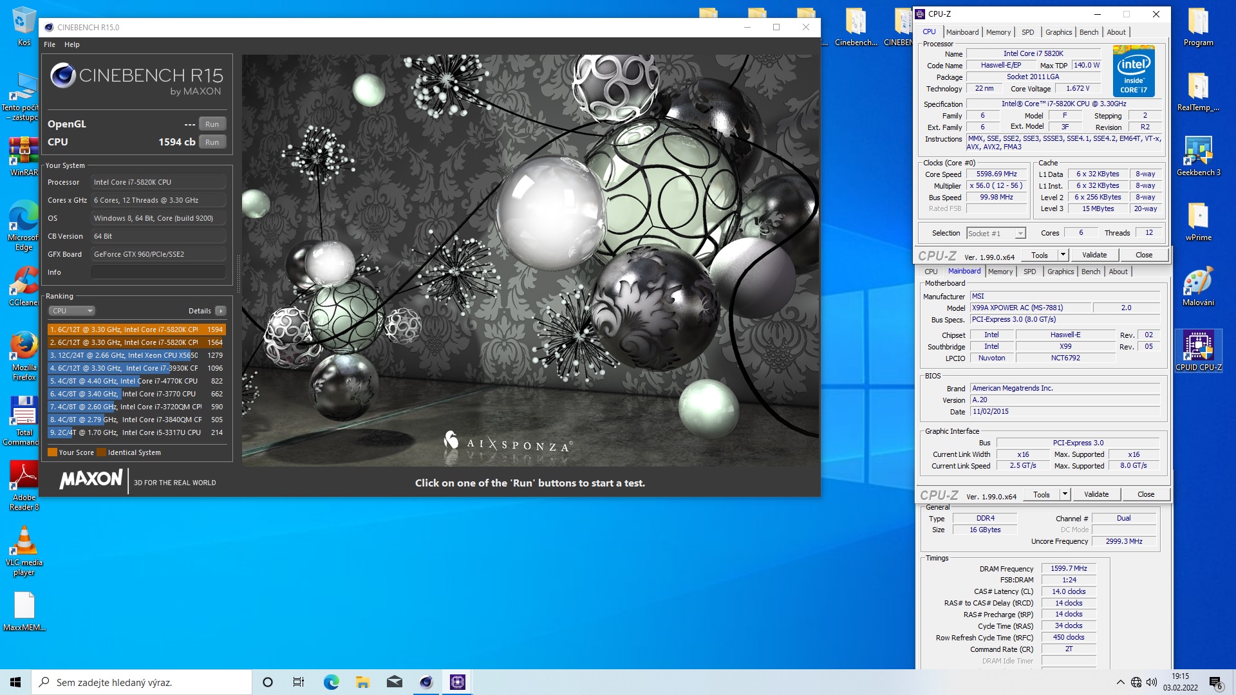The height and width of the screenshot is (695, 1236).
Task: Select ranking entry scoring 1564
Action: coord(136,342)
